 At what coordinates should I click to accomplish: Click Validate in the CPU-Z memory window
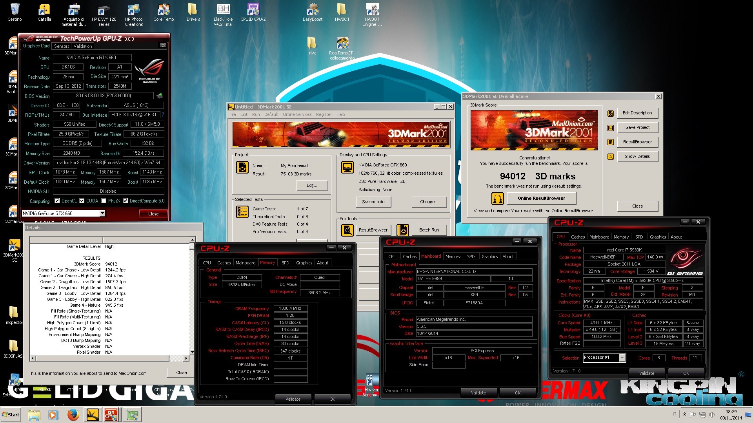point(293,399)
